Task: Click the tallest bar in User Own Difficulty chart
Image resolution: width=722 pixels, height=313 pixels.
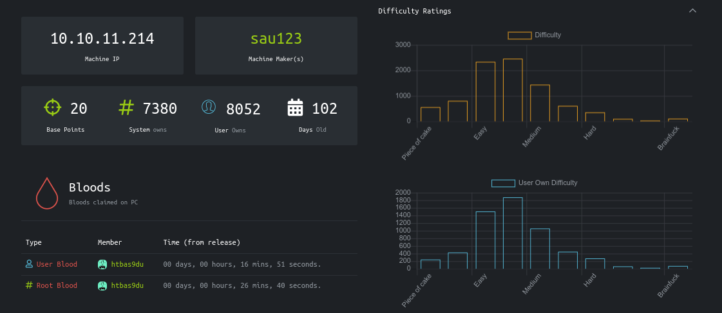Action: pos(513,233)
